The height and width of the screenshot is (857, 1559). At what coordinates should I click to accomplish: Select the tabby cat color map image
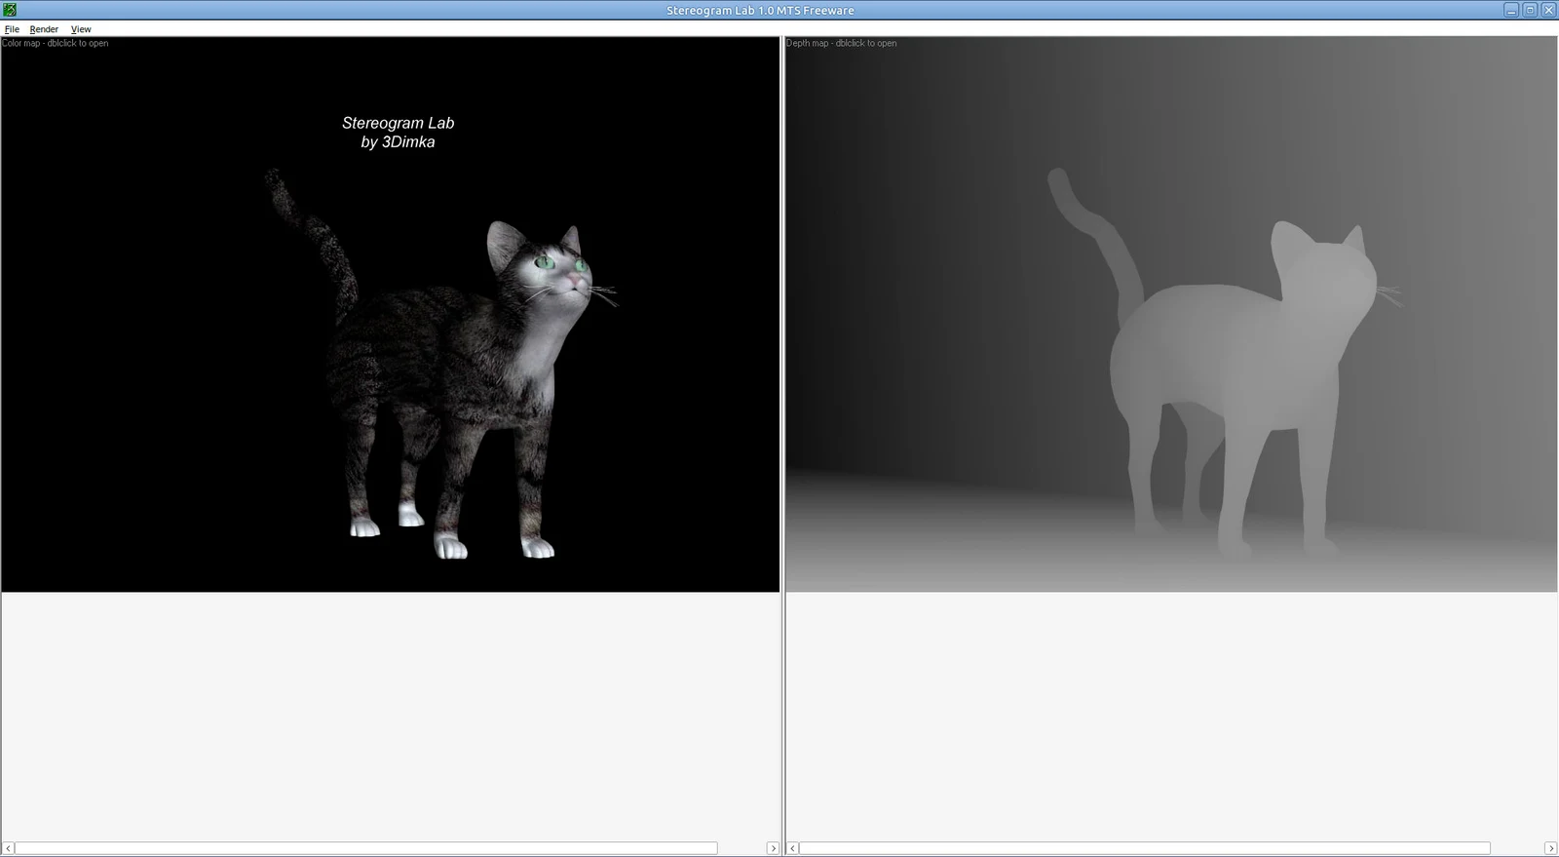(x=391, y=314)
